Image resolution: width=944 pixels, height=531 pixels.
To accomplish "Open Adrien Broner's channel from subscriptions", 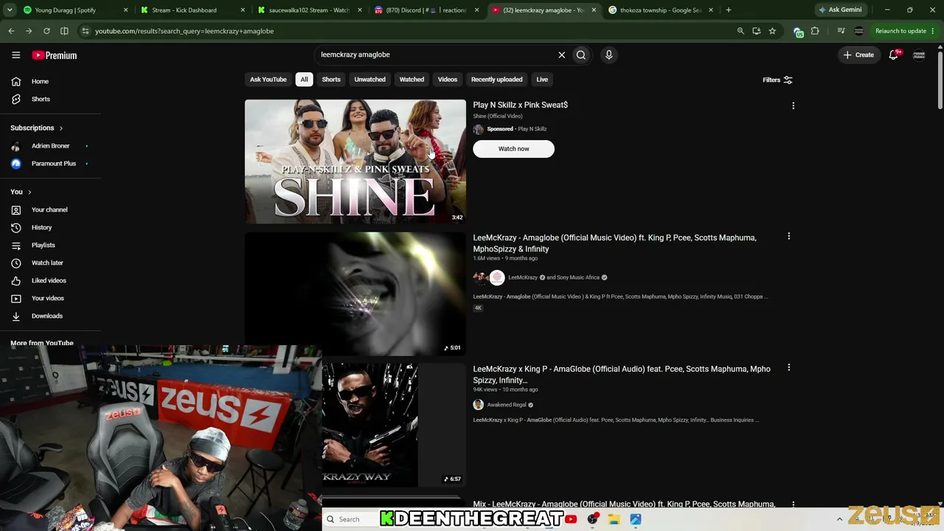I will (50, 146).
